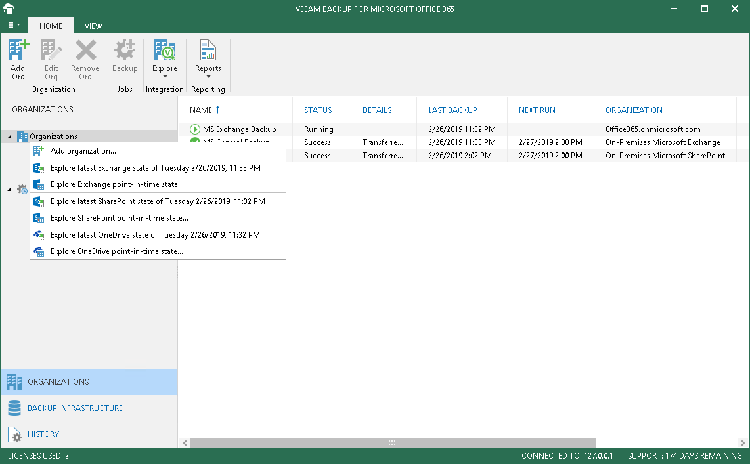750x464 pixels.
Task: Click the Backup jobs gear icon
Action: click(125, 50)
